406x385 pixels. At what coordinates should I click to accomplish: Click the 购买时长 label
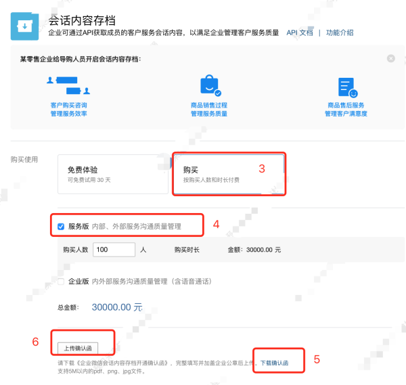(x=187, y=250)
